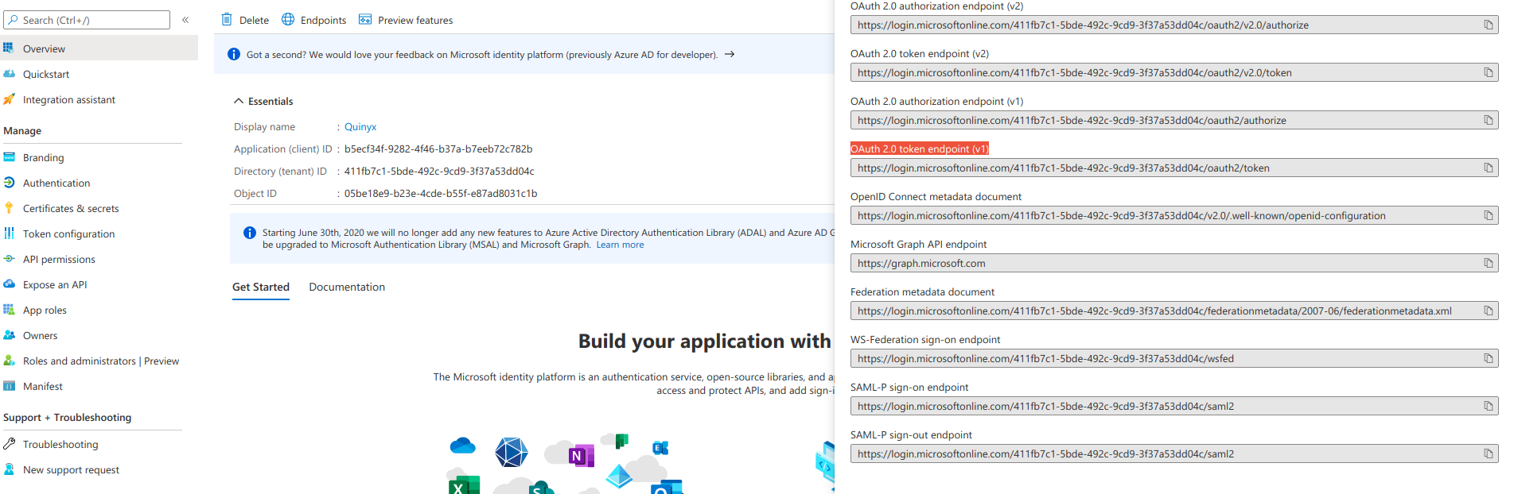Click the API permissions sidebar icon
Screen dimensions: 1514x494
(10, 259)
